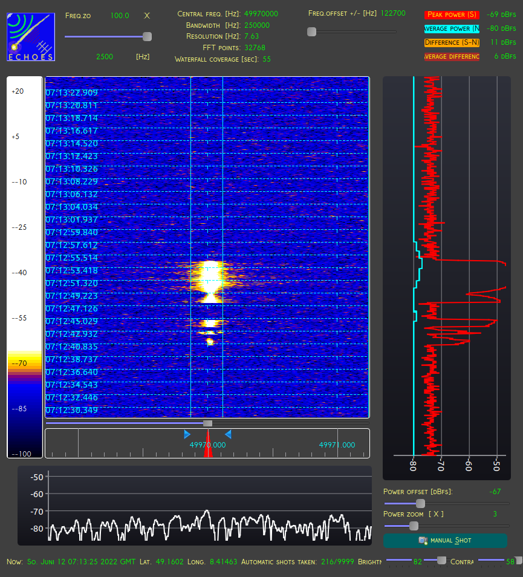Click the Power zoom slider handle
523x577 pixels.
414,526
